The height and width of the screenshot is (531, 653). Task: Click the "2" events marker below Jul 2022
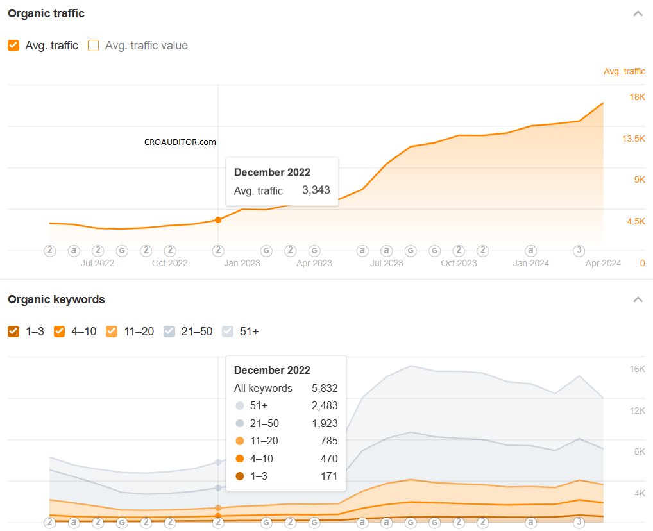coord(98,251)
